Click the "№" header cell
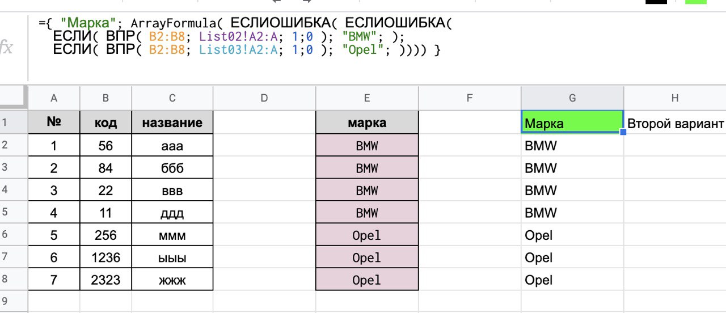Viewport: 726px width, 313px height. (x=54, y=122)
